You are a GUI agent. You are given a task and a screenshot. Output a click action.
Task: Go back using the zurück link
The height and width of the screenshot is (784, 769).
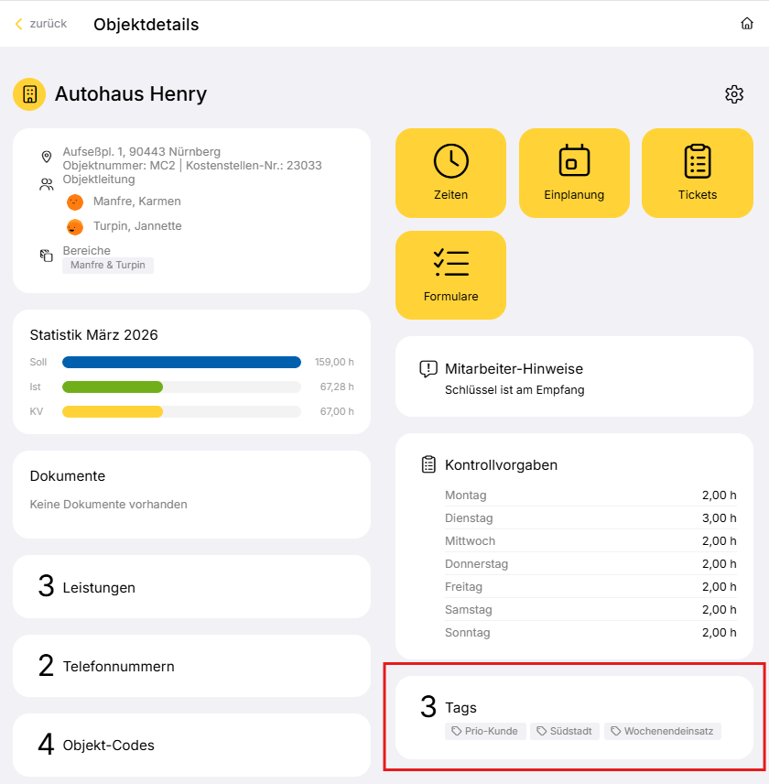(x=41, y=24)
